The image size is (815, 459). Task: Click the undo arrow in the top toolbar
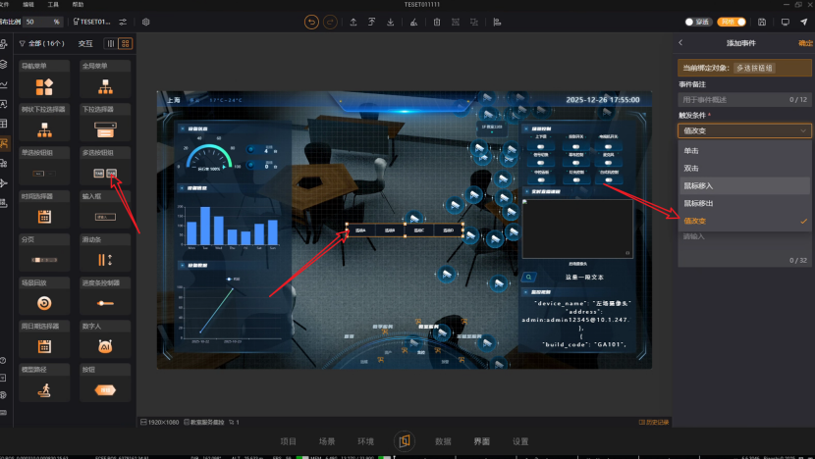pyautogui.click(x=311, y=22)
